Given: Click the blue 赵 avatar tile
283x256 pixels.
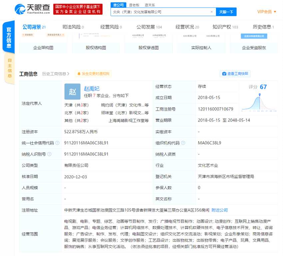Looking at the screenshot, I should click(73, 92).
